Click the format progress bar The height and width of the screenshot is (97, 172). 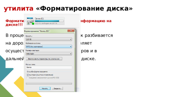click(49, 84)
